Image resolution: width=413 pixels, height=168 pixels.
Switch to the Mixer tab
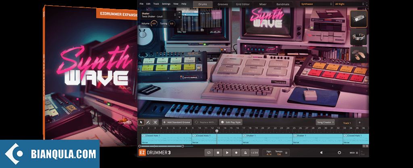click(263, 4)
